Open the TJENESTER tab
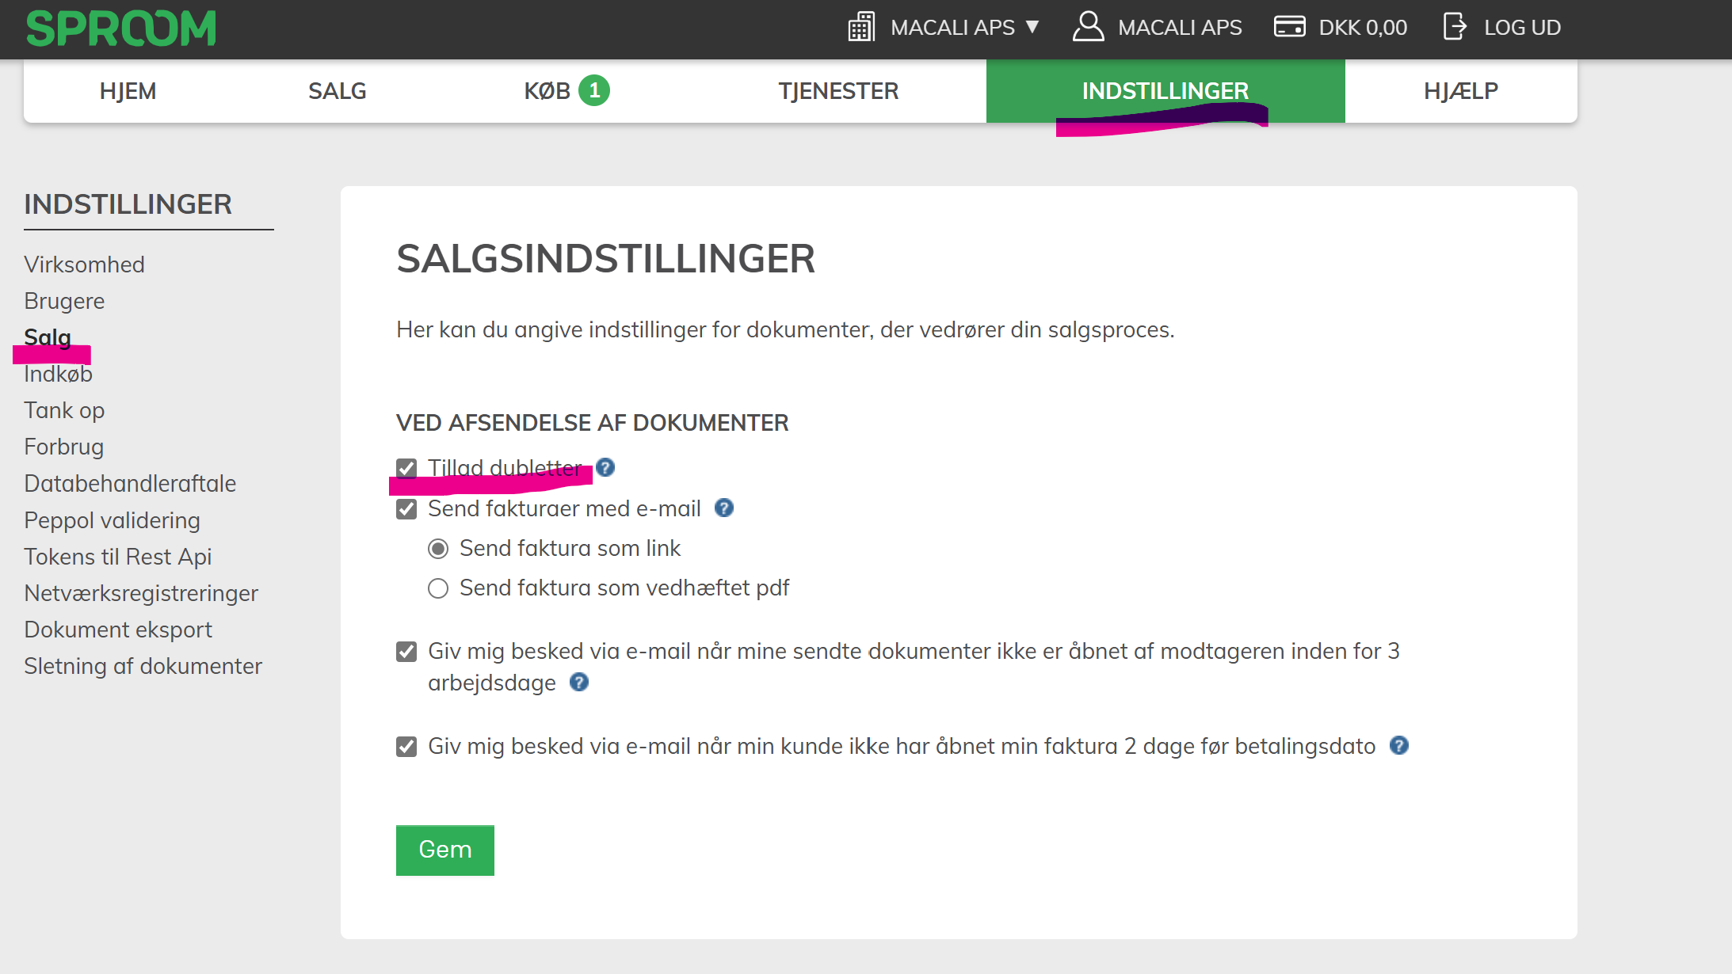1732x974 pixels. [x=838, y=91]
